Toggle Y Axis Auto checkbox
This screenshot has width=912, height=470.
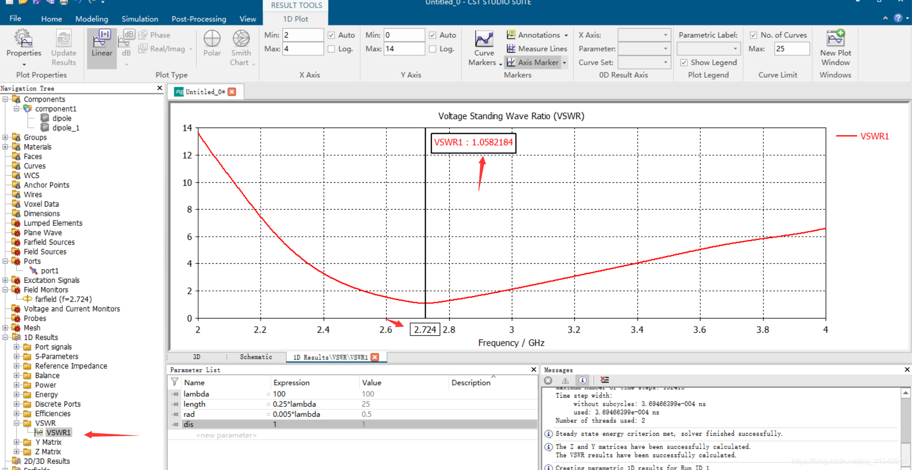click(433, 35)
